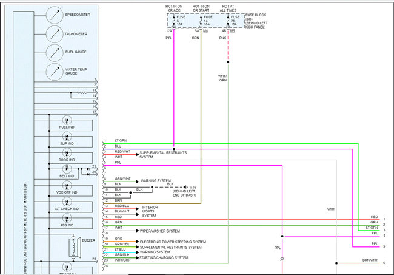Click the Fuse 14 10A fuse symbol
The height and width of the screenshot is (275, 394).
click(201, 21)
